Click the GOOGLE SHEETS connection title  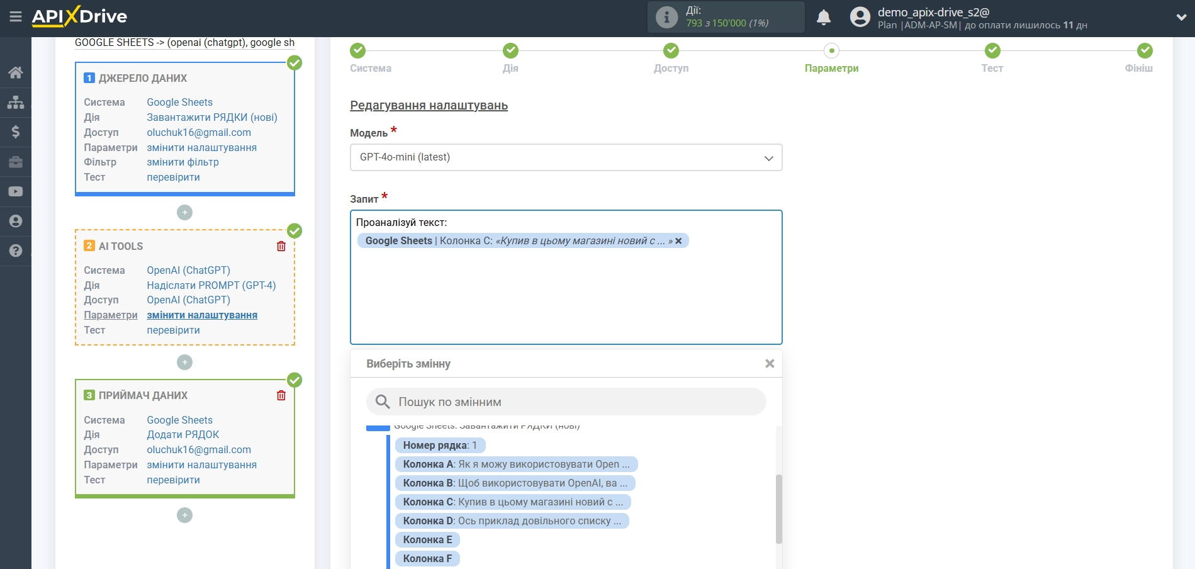coord(184,42)
